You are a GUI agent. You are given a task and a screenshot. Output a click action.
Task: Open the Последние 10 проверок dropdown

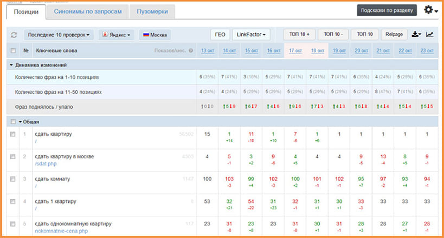[59, 35]
